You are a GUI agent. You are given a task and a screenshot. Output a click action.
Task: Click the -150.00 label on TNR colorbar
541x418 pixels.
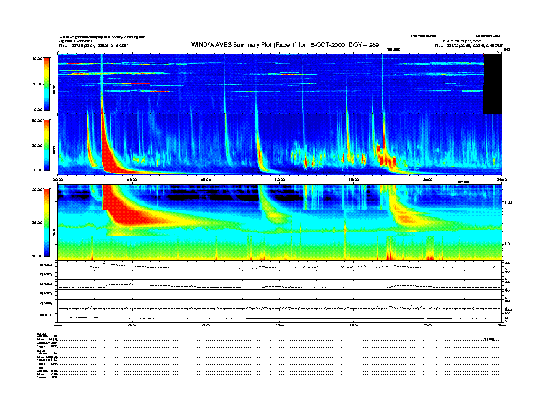[36, 256]
